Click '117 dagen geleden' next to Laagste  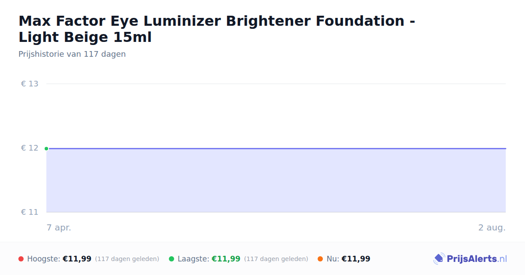[276, 259]
